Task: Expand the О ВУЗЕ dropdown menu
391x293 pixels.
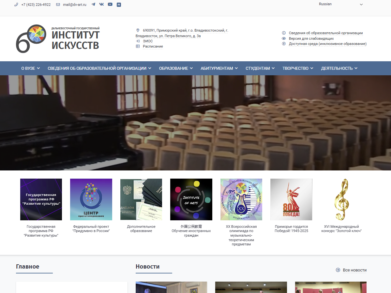Action: tap(30, 68)
